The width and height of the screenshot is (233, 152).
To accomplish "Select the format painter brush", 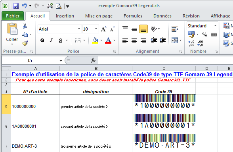I will (25, 43).
